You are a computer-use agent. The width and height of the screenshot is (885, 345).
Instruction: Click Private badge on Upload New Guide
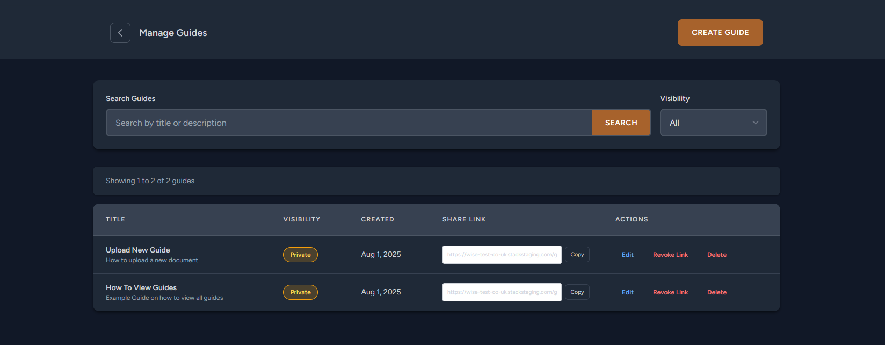point(300,255)
